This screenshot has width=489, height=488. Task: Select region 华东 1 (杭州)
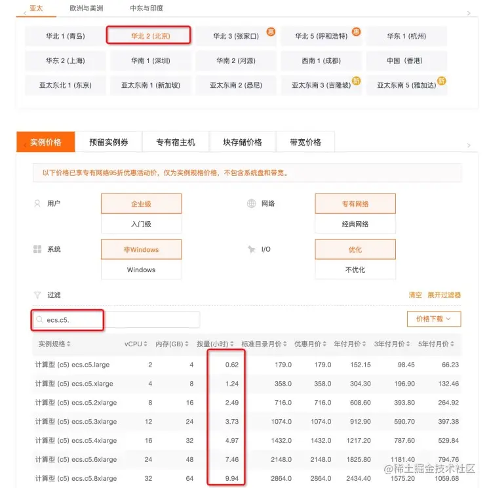pos(406,36)
